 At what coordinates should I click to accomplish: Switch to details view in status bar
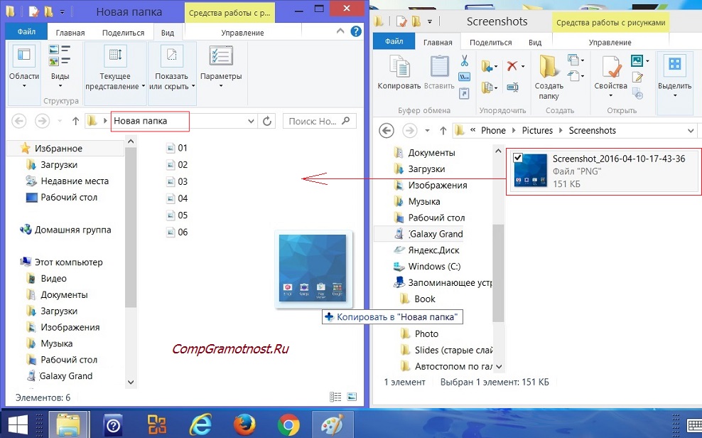pyautogui.click(x=335, y=397)
